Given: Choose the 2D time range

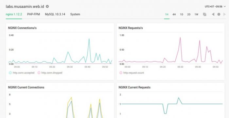Looking at the screenshot, I should click(189, 14).
